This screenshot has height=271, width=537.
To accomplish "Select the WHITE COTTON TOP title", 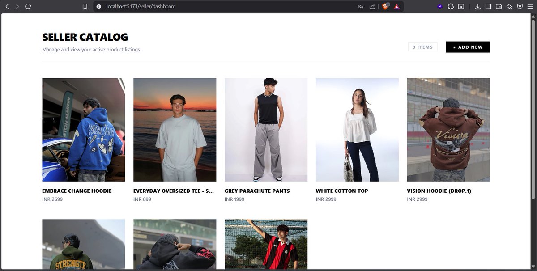I will click(342, 191).
